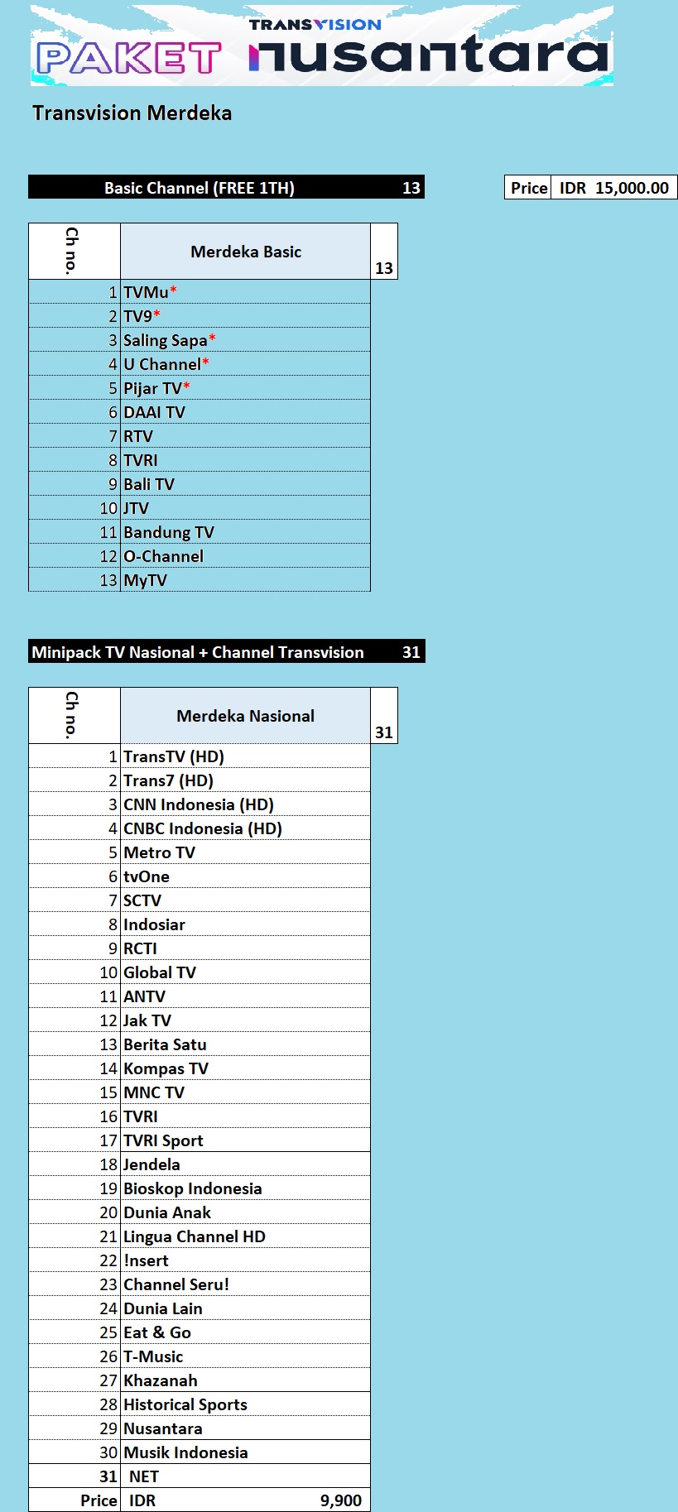Screen dimensions: 678x1512
Task: Select the 'ANTV' channel cell
Action: [x=245, y=996]
